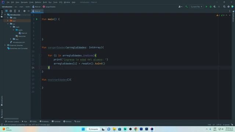Select Main.kt file in project tree
Screen dimensions: 235x132
coord(23,33)
